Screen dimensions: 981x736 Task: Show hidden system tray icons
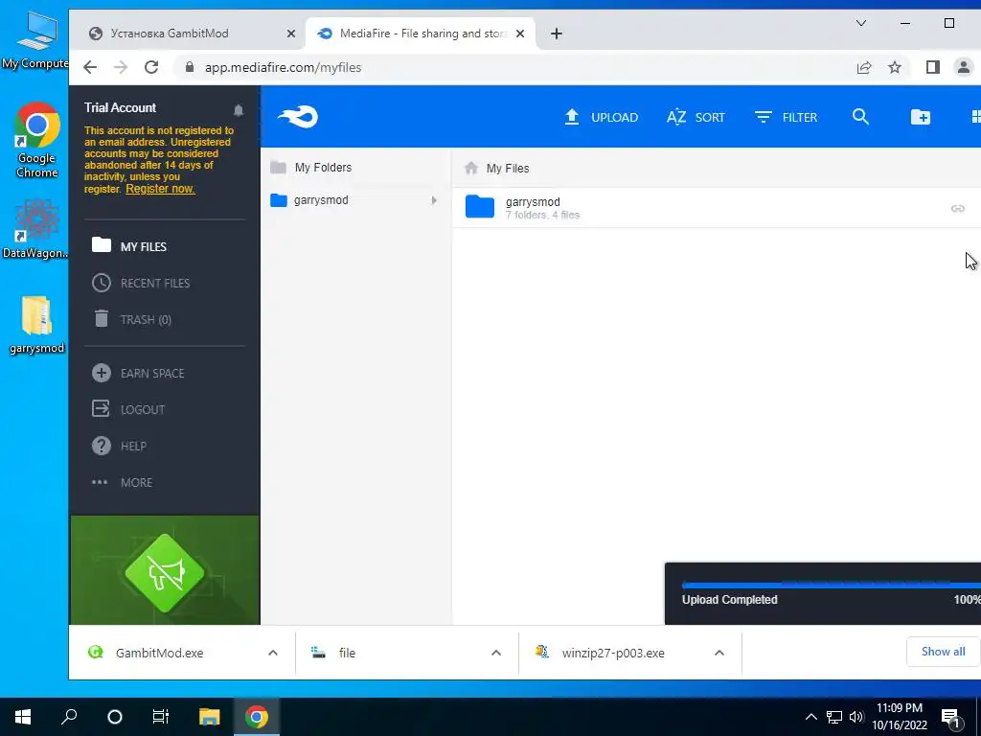tap(810, 717)
